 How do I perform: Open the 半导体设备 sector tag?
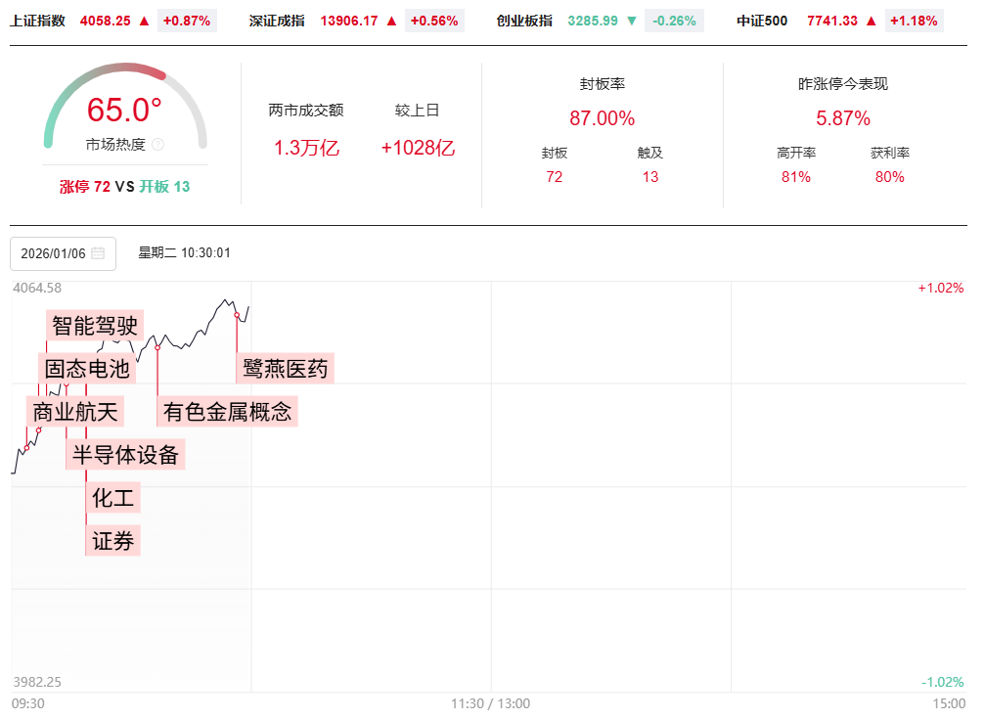tap(126, 455)
